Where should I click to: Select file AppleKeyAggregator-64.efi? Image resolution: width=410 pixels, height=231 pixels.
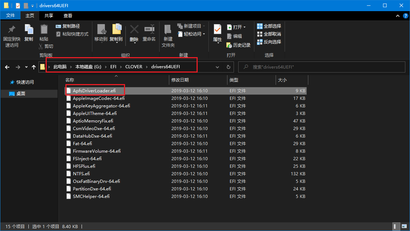(x=186, y=106)
